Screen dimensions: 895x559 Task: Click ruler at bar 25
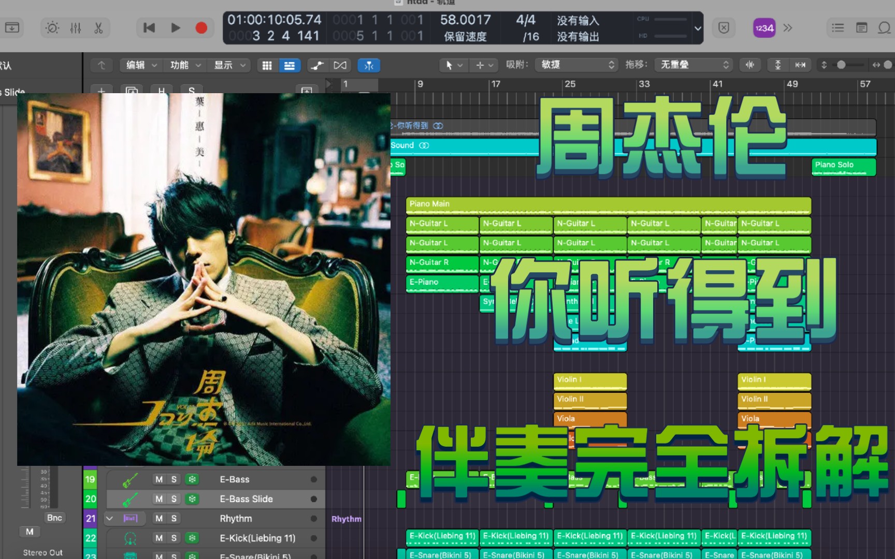[x=570, y=84]
